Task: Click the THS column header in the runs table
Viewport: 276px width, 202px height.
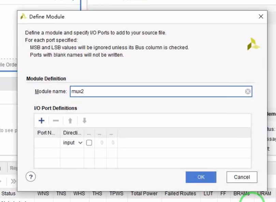Action: 97,193
